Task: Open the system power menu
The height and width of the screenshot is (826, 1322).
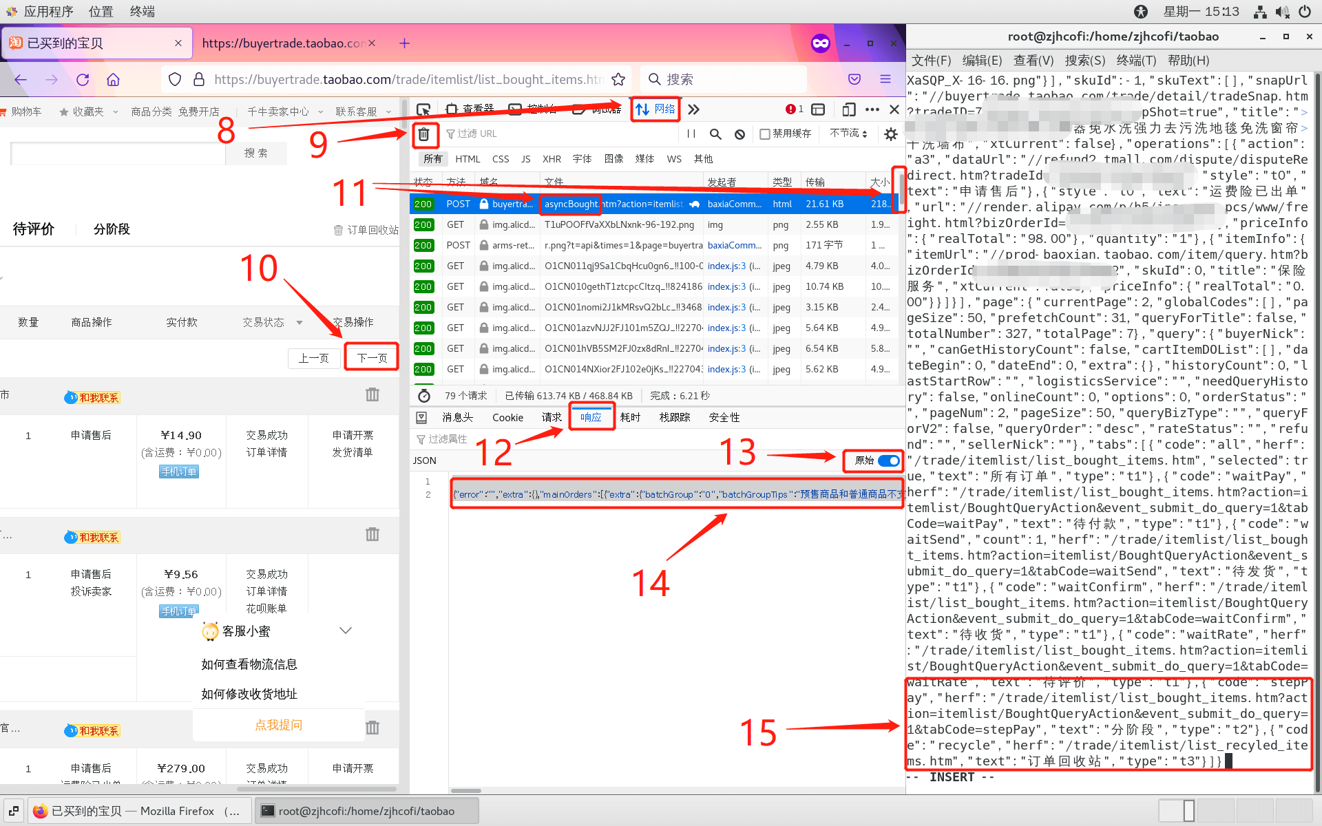Action: click(1305, 12)
